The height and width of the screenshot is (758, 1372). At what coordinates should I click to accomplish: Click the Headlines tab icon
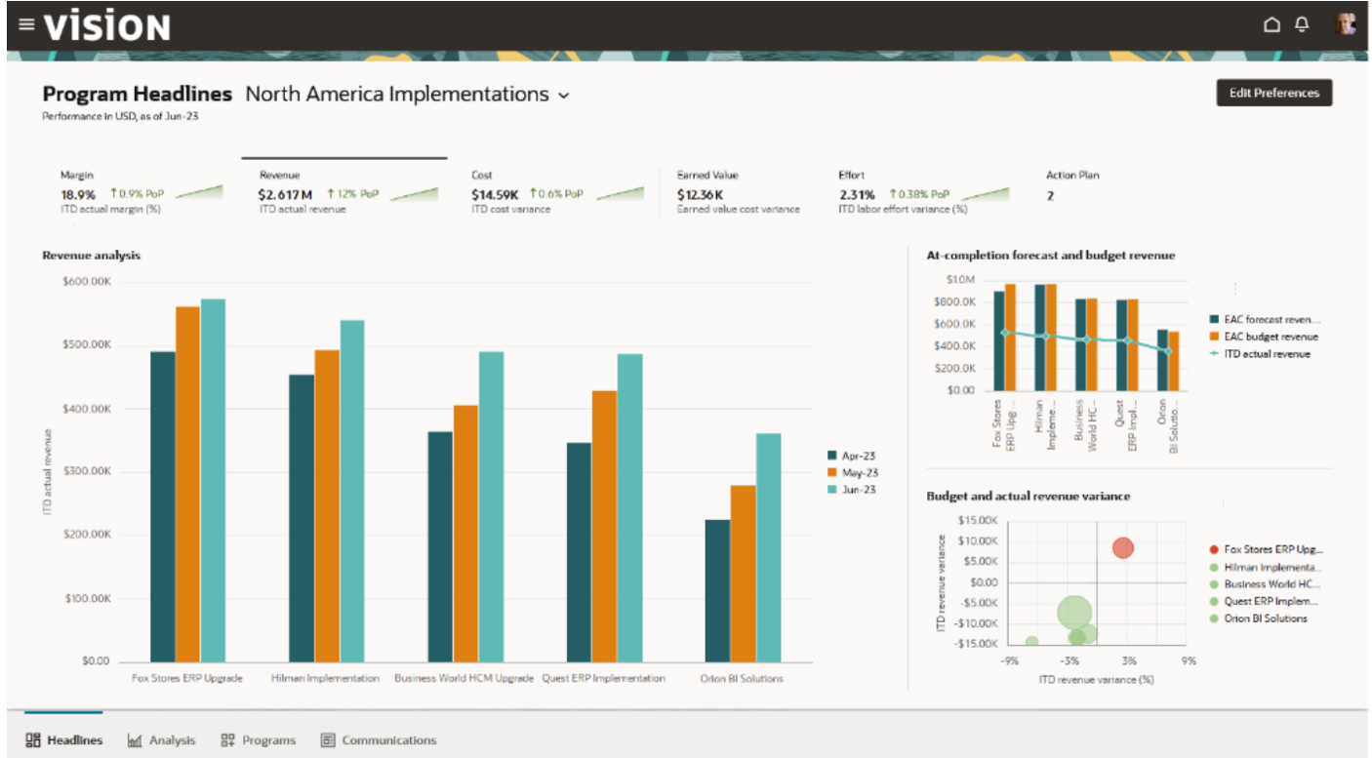click(x=32, y=740)
